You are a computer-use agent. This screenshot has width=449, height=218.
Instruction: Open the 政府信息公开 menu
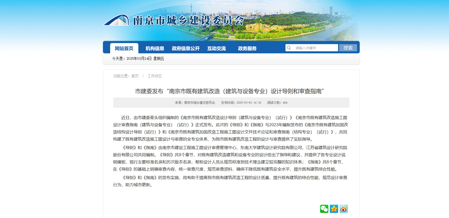tap(186, 48)
